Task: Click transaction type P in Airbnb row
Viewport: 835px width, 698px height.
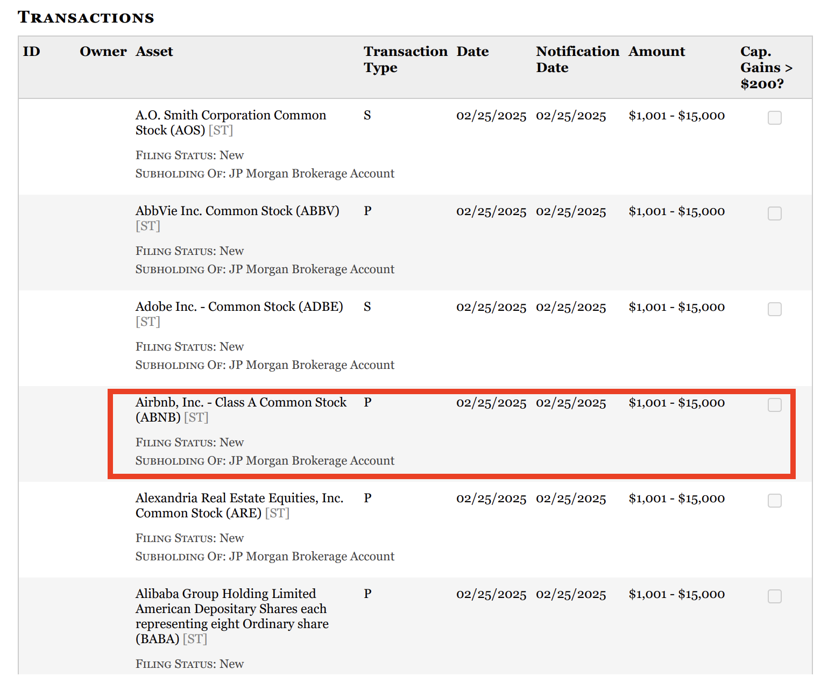Action: 367,403
